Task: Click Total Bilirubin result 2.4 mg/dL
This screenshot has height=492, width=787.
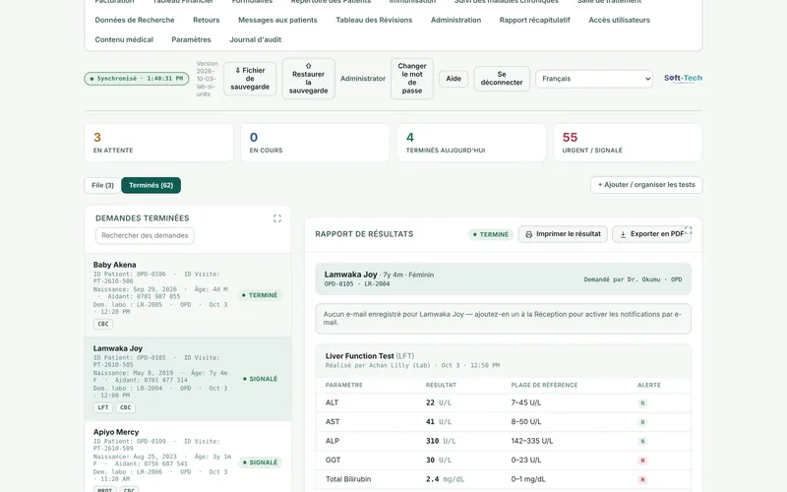Action: 444,479
